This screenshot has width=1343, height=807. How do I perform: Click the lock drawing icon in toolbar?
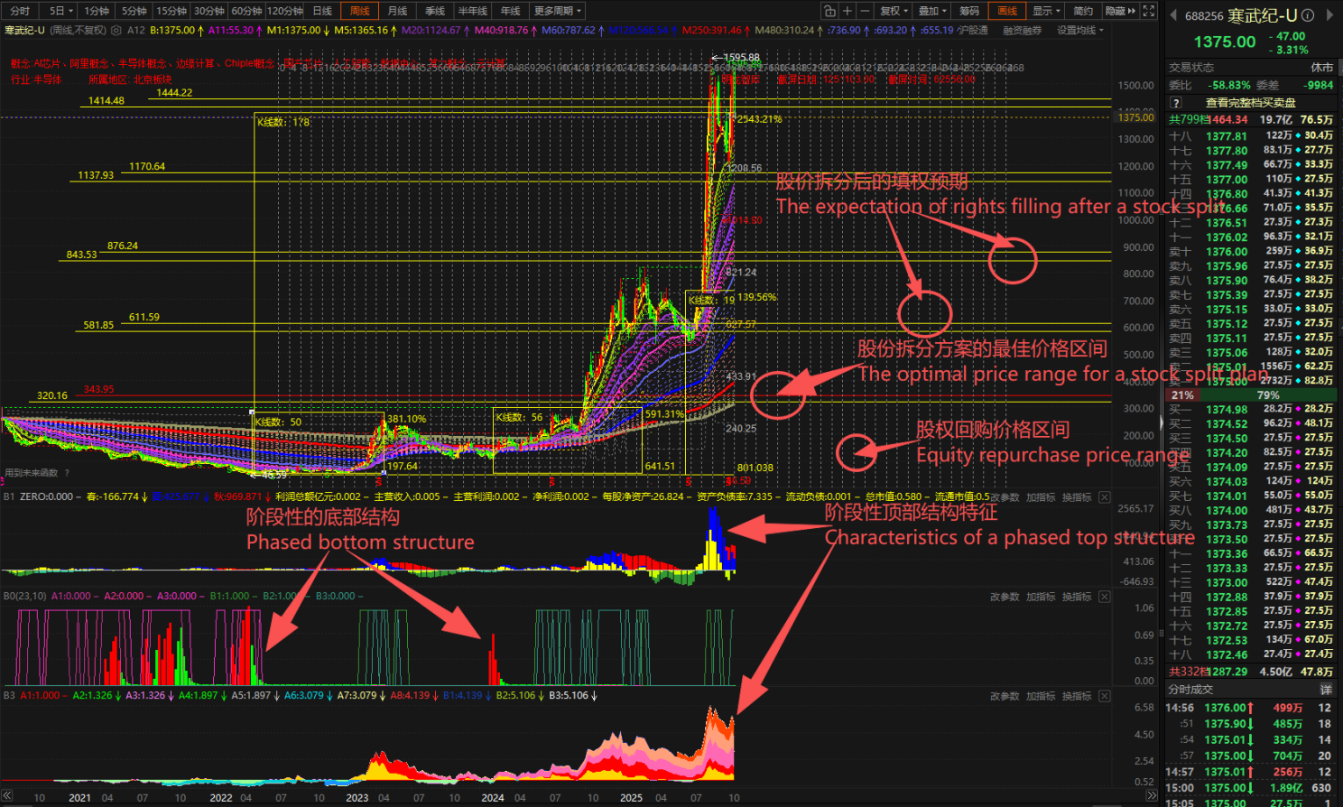click(x=829, y=11)
